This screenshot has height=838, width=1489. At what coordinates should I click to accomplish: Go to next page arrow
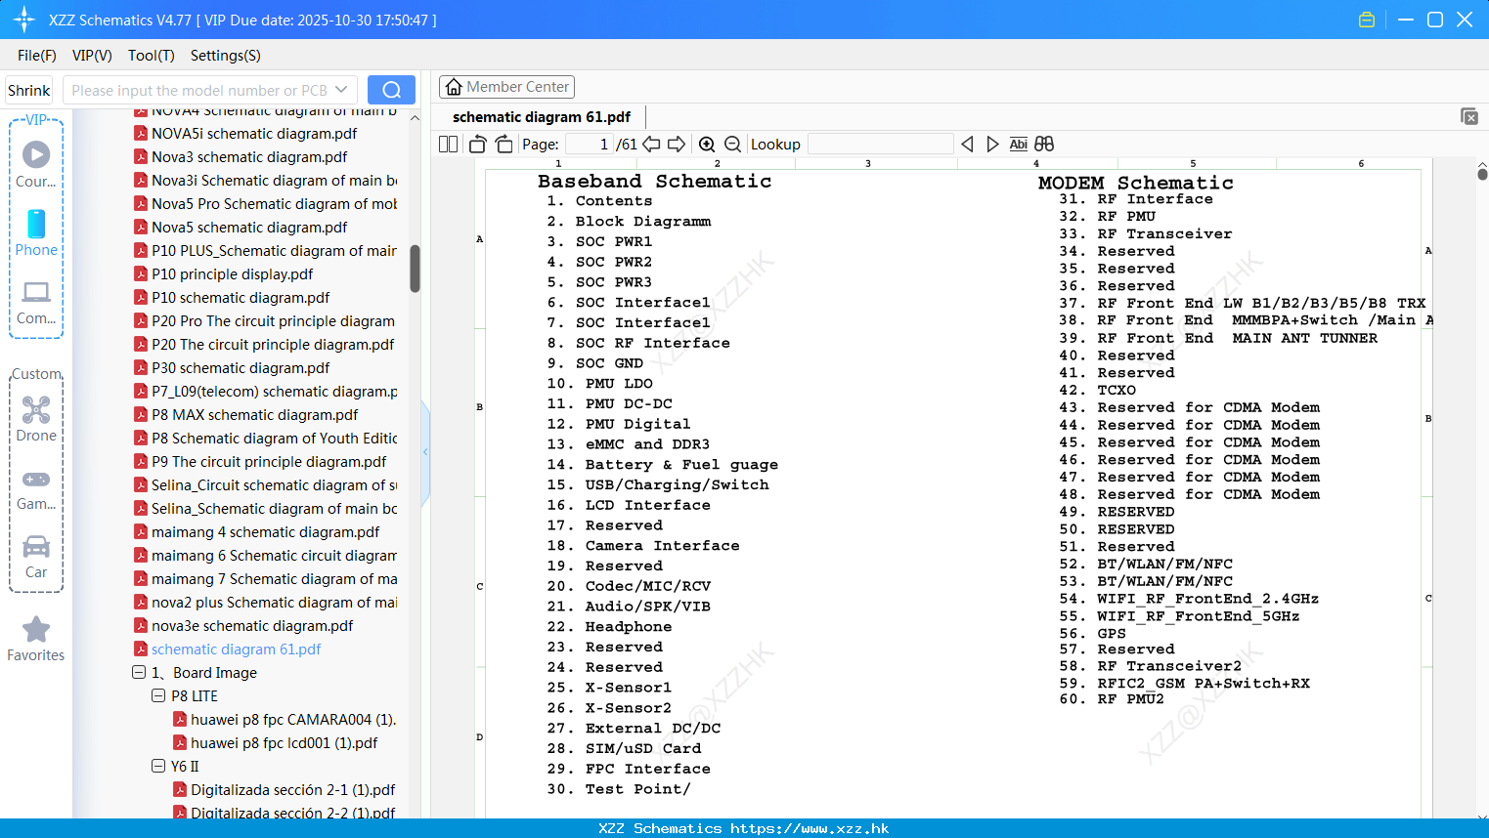point(677,144)
